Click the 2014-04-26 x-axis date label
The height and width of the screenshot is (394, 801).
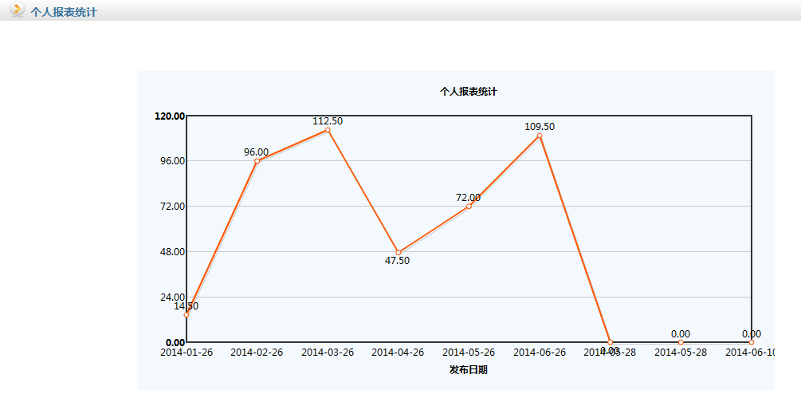[398, 353]
